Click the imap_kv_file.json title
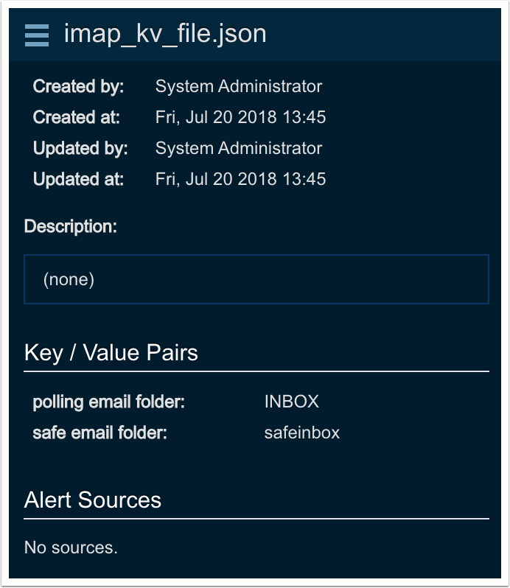 point(165,34)
